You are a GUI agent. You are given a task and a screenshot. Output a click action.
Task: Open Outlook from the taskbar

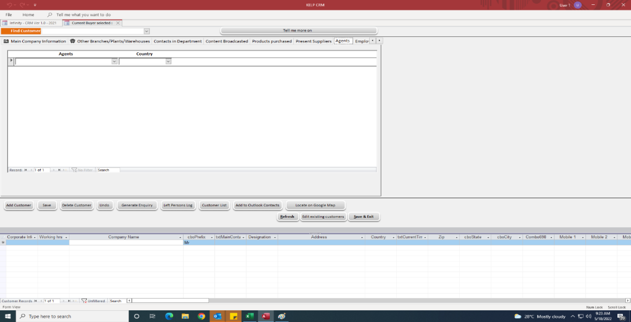point(218,316)
